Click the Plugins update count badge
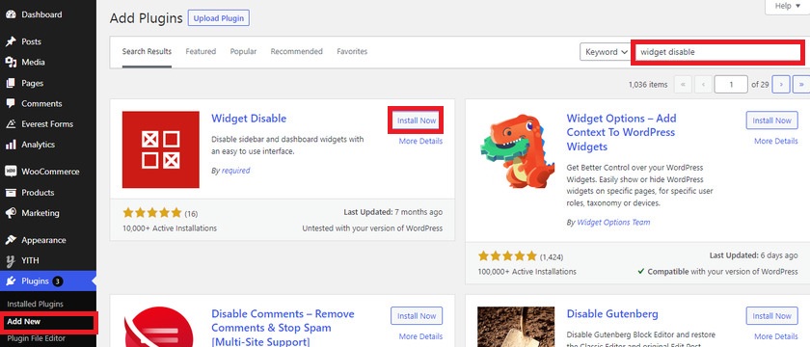Screen dimensions: 810x347 (58, 281)
